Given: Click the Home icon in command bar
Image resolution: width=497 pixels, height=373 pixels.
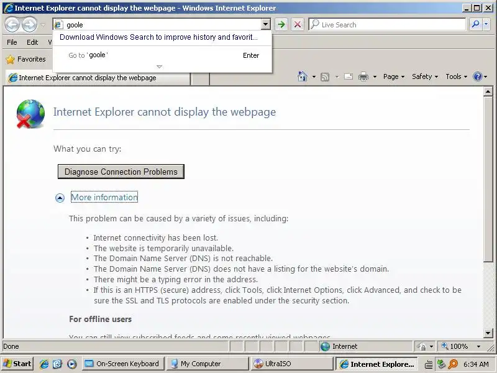Looking at the screenshot, I should 303,76.
